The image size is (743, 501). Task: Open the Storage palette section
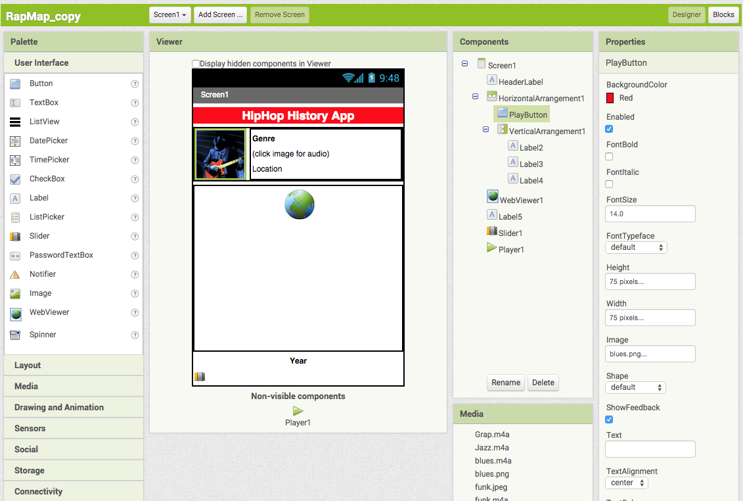[74, 470]
